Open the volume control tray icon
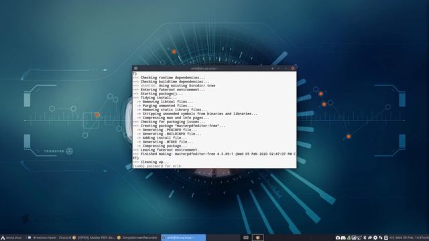The width and height of the screenshot is (429, 241). point(391,238)
